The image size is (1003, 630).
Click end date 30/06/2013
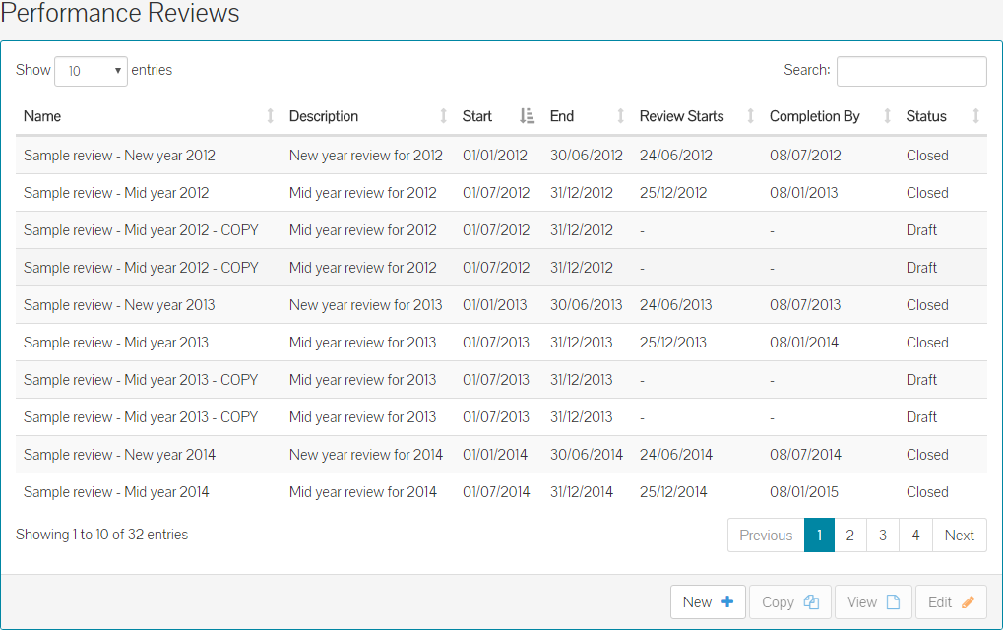point(586,305)
